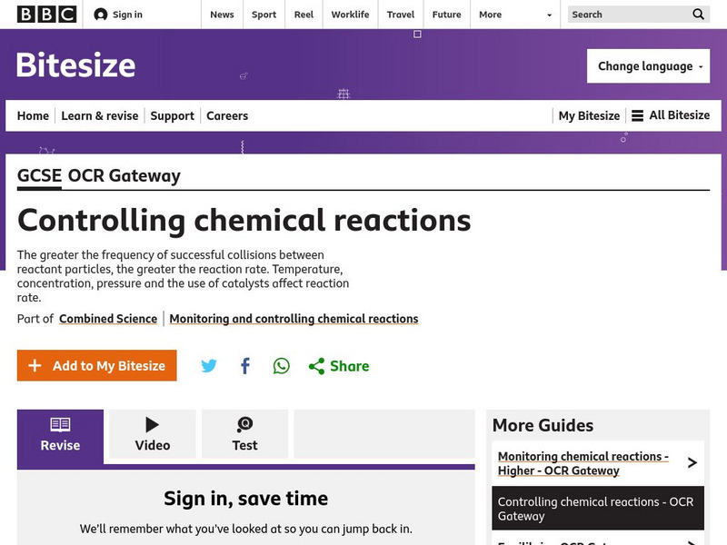Switch to the Test tab
727x545 pixels.
(x=244, y=434)
